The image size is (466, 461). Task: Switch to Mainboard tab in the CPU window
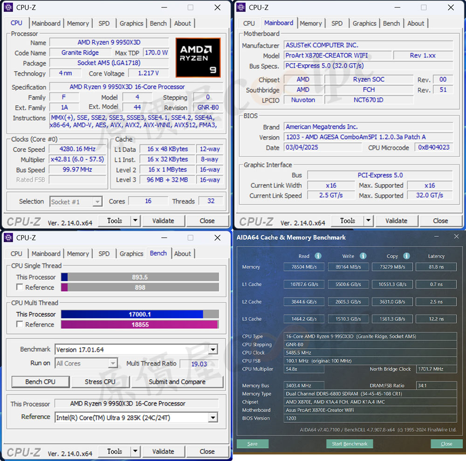click(x=46, y=23)
